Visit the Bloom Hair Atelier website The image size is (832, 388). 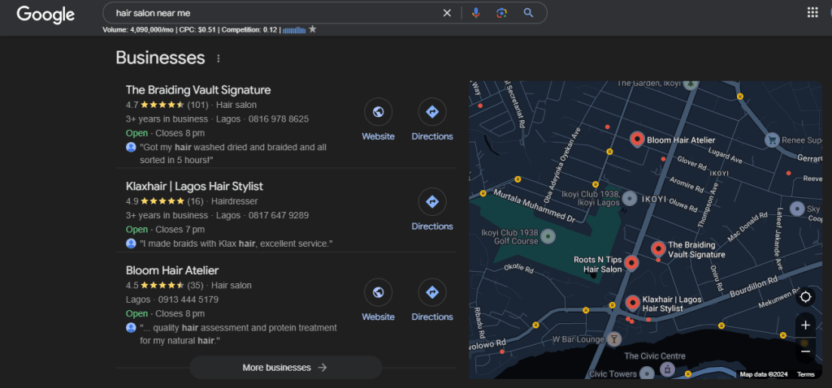pyautogui.click(x=378, y=300)
